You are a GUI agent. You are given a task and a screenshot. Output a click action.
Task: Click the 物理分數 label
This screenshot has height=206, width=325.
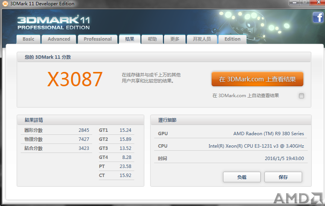[33, 139]
